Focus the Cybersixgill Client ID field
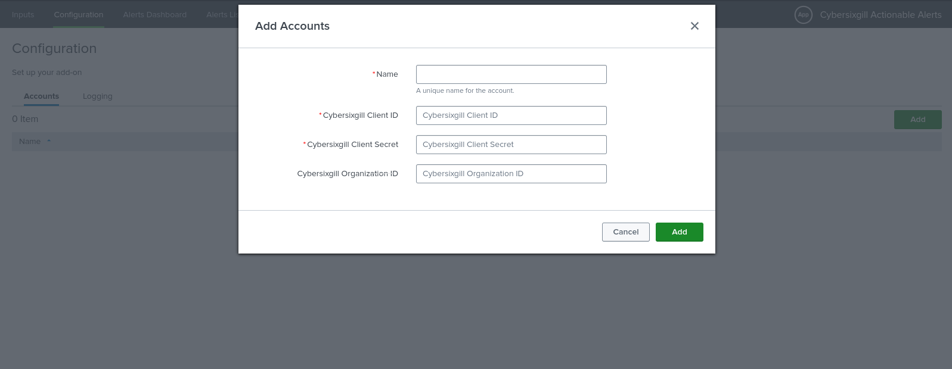Viewport: 952px width, 369px height. click(x=511, y=115)
